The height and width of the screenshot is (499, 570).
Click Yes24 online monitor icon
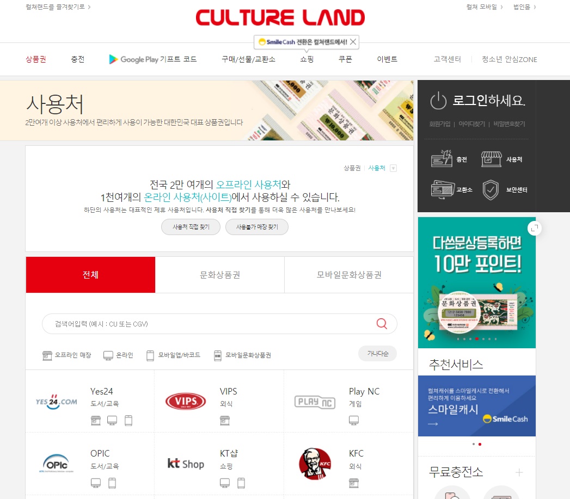point(112,421)
